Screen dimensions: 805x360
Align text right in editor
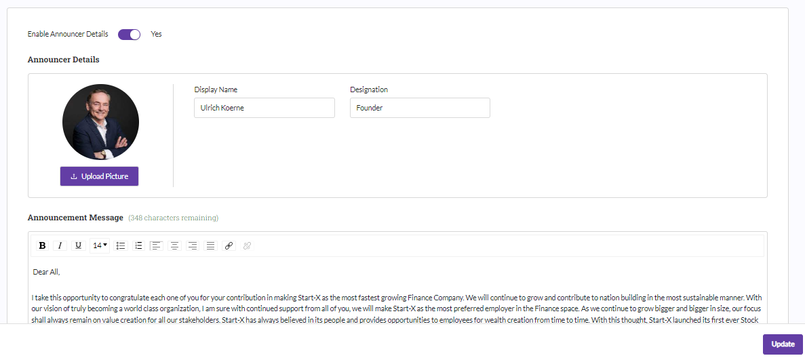coord(193,245)
